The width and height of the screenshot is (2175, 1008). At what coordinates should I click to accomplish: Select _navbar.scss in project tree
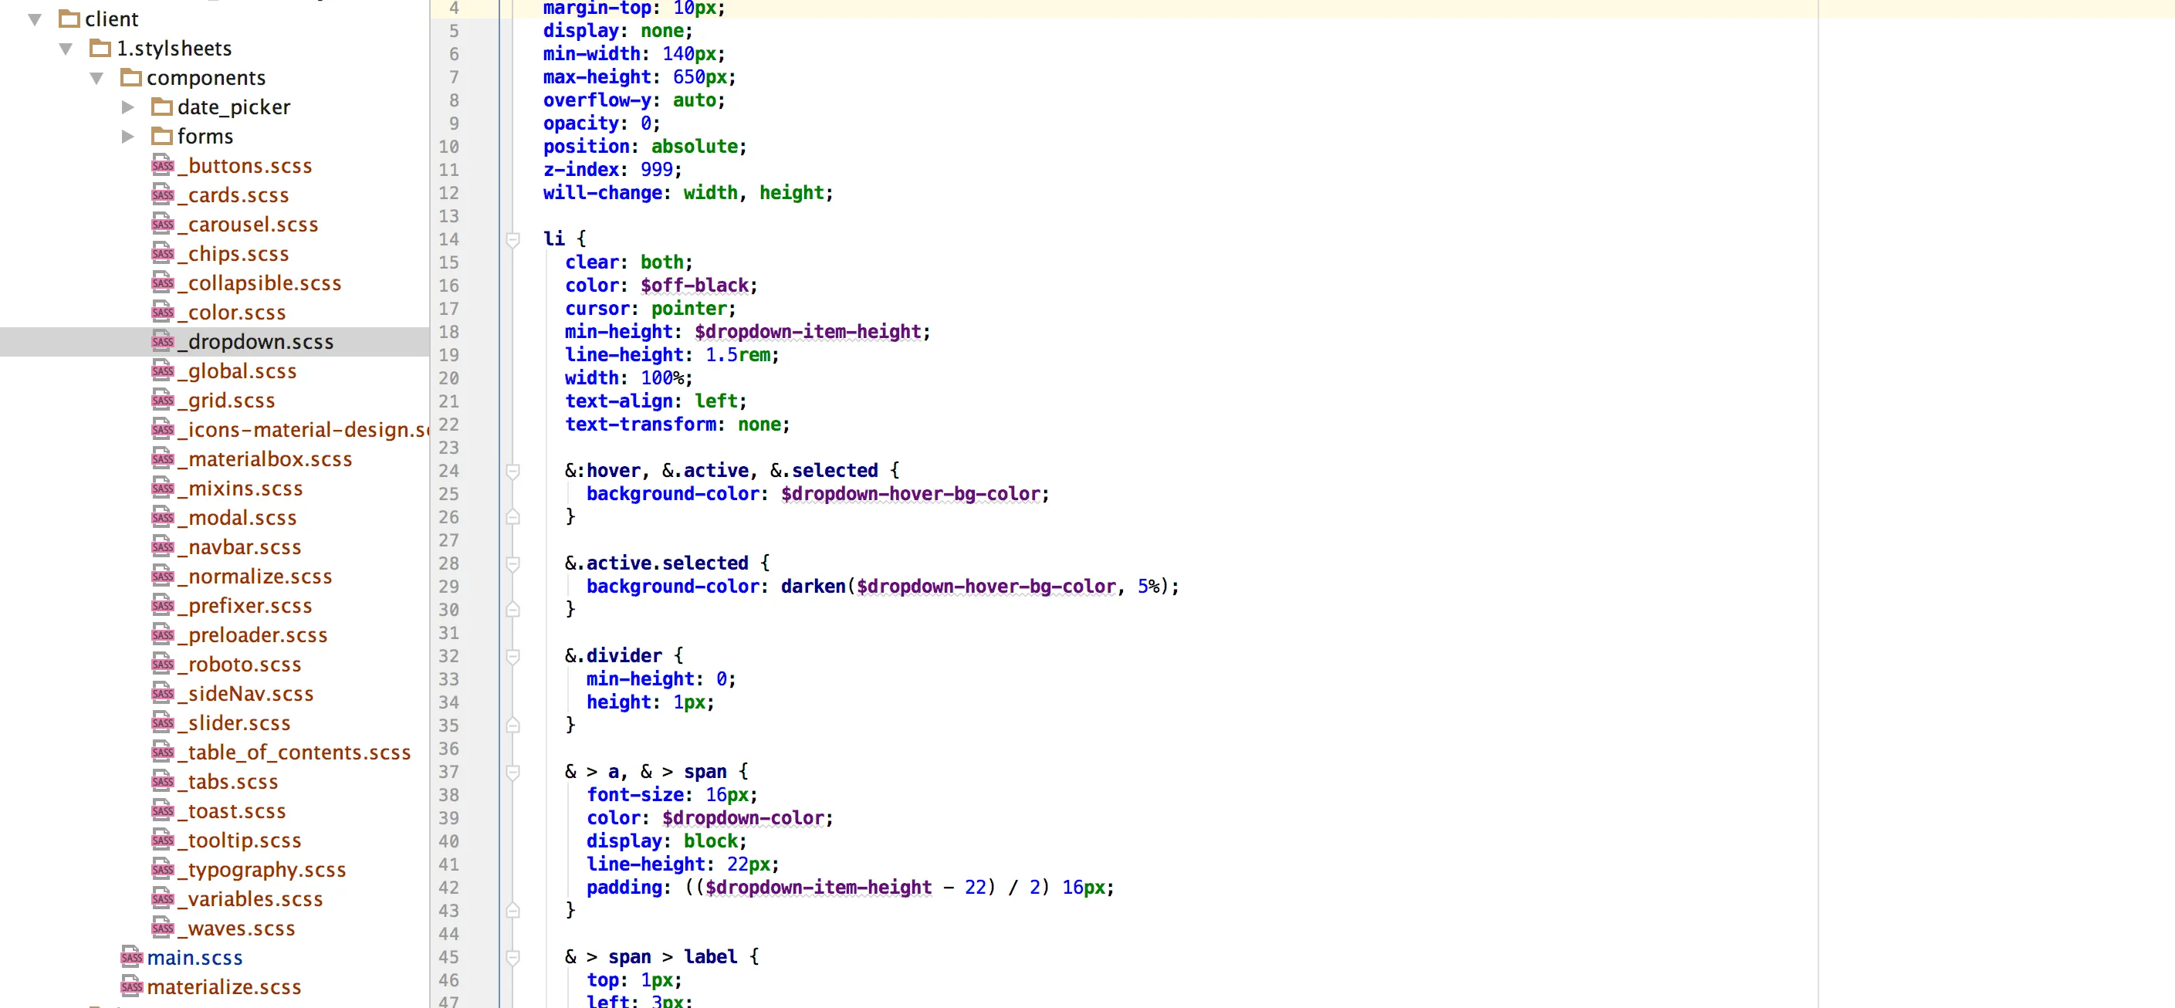[x=244, y=547]
